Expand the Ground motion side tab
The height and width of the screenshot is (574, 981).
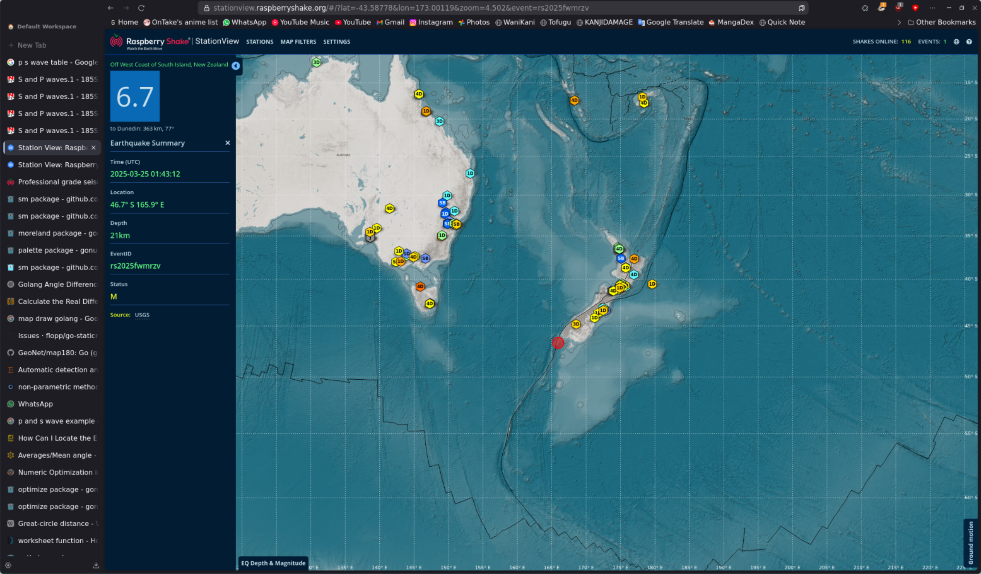click(x=971, y=542)
